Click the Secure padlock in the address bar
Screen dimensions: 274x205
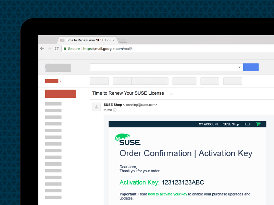pyautogui.click(x=65, y=49)
